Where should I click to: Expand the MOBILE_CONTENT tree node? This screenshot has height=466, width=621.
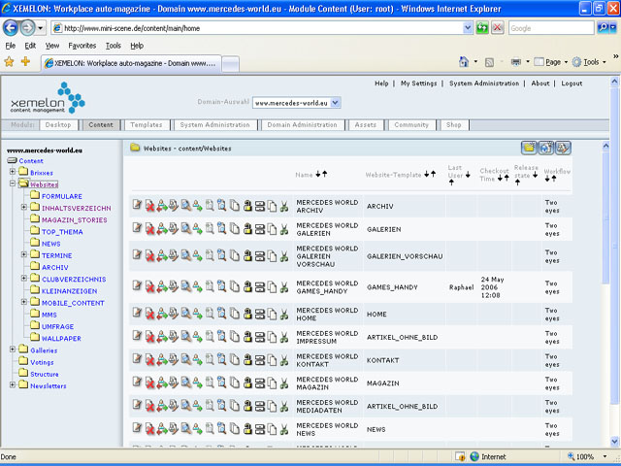pos(24,302)
